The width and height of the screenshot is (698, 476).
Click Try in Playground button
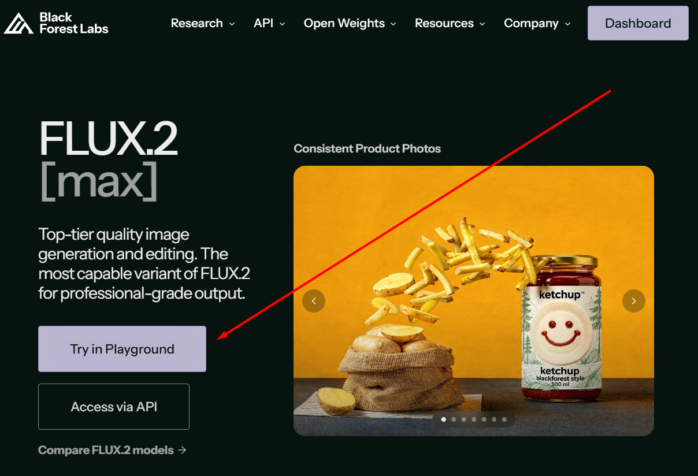[x=122, y=349]
